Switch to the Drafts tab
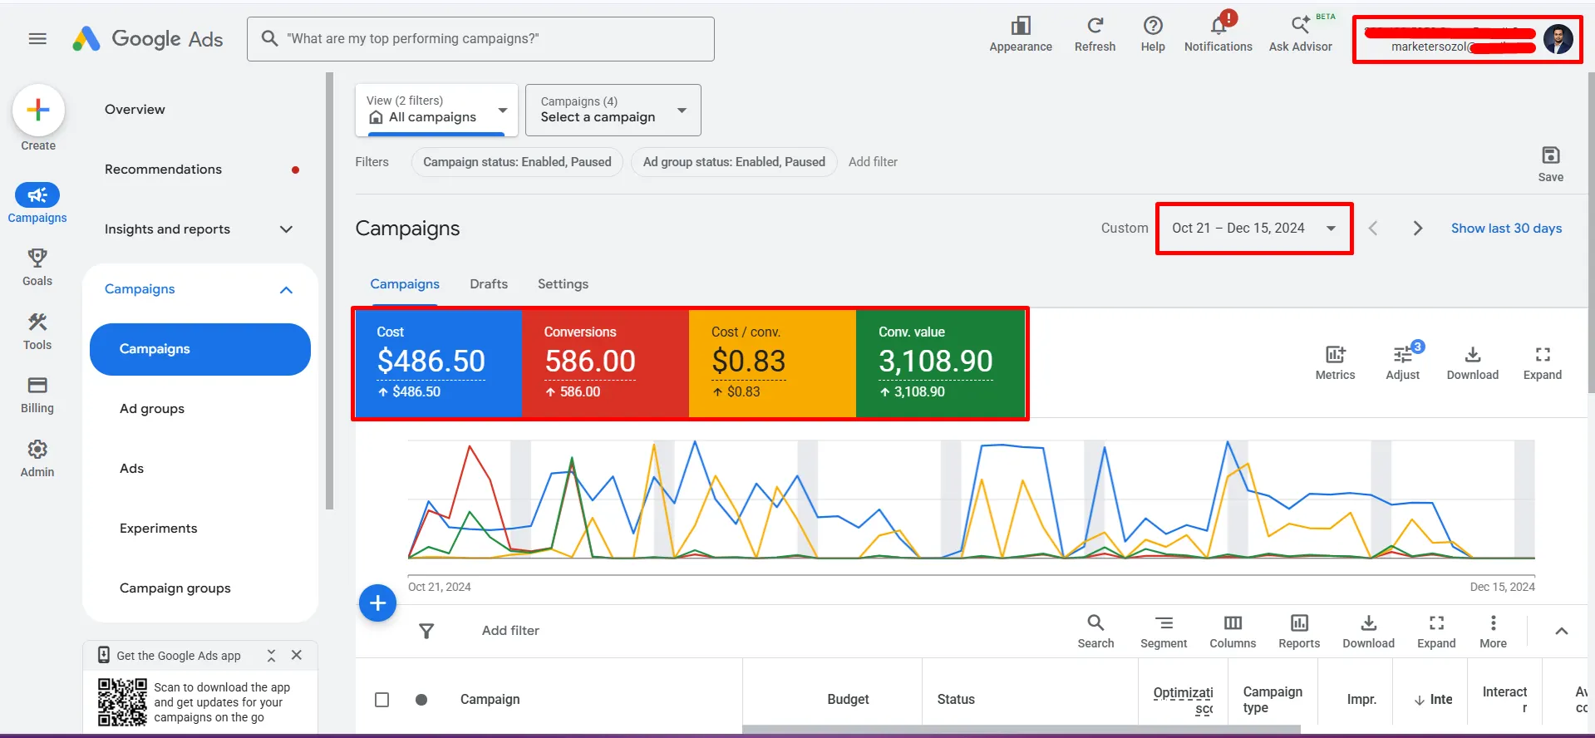This screenshot has height=738, width=1595. click(489, 284)
